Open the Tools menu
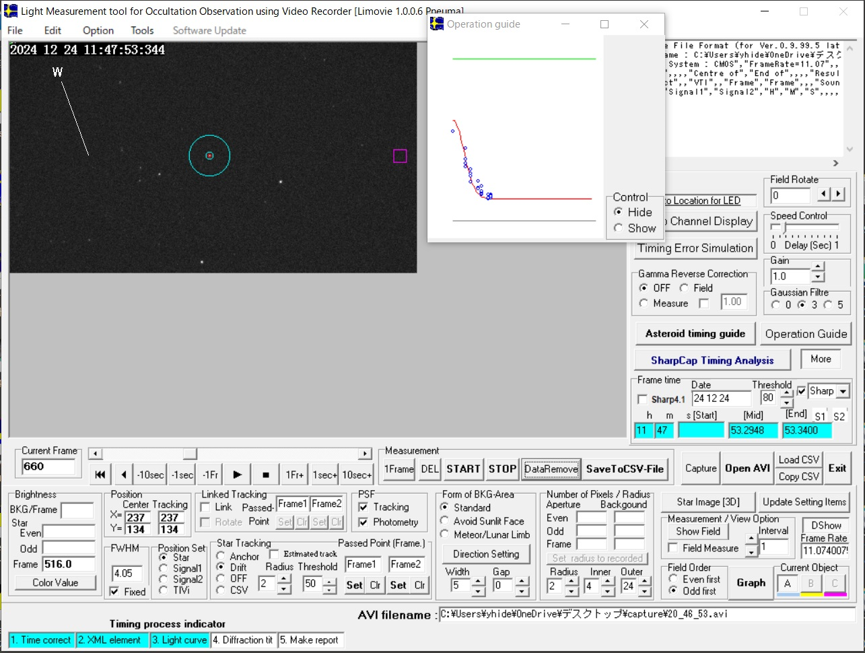 click(142, 30)
